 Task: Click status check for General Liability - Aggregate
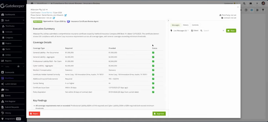tap(153, 57)
